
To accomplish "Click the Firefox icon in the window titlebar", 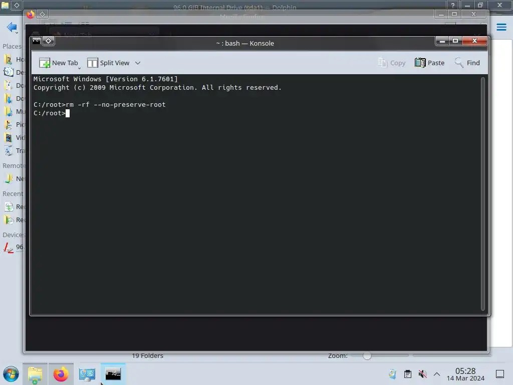I will pos(31,15).
